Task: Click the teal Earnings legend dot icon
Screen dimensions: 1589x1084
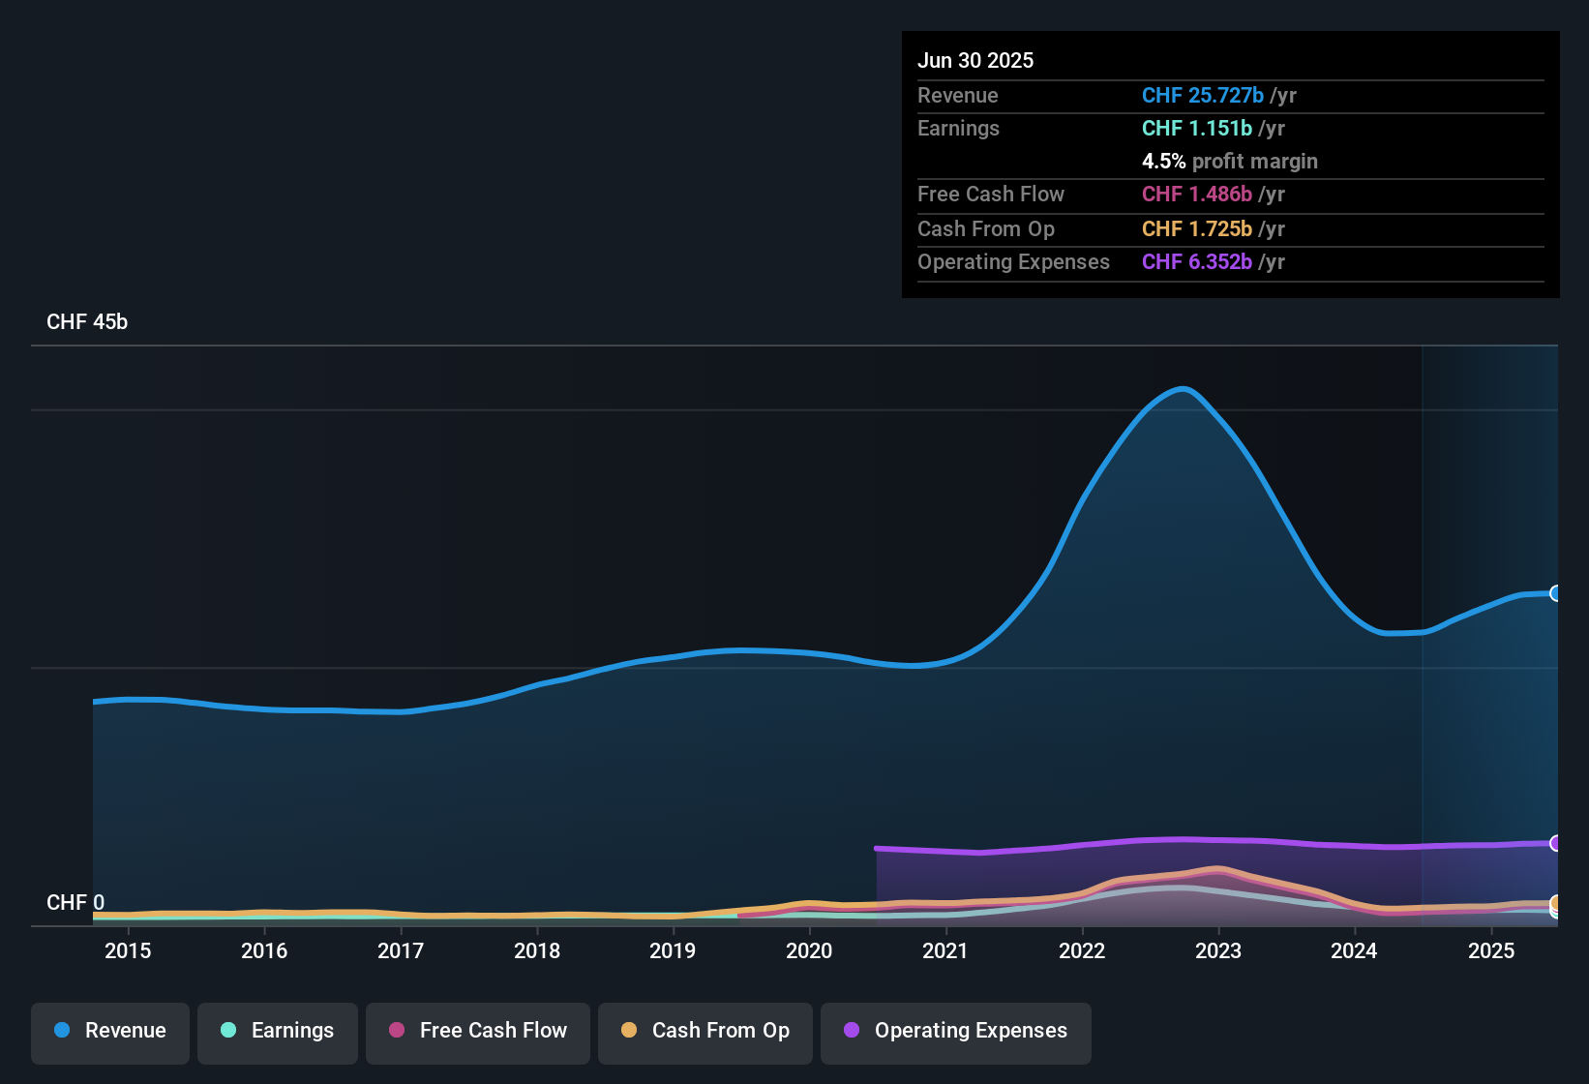Action: click(228, 1031)
